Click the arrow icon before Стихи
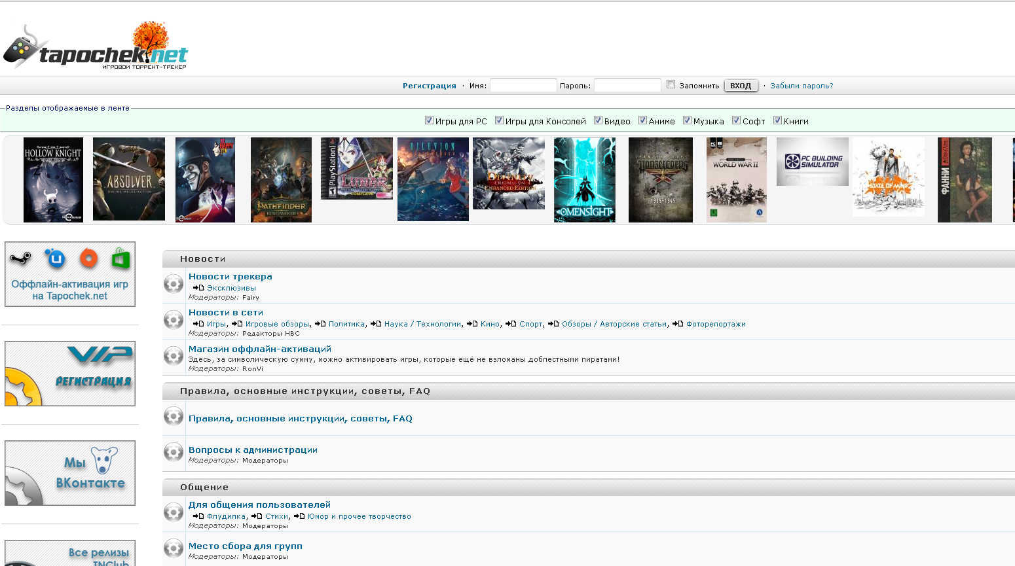 [x=257, y=516]
